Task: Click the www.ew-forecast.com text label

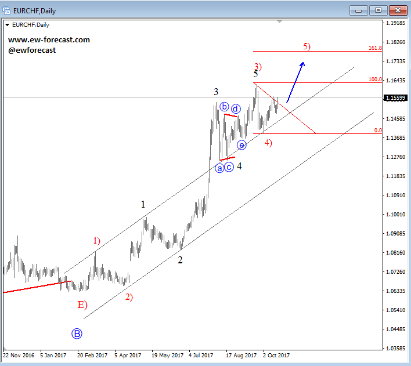Action: click(x=49, y=40)
